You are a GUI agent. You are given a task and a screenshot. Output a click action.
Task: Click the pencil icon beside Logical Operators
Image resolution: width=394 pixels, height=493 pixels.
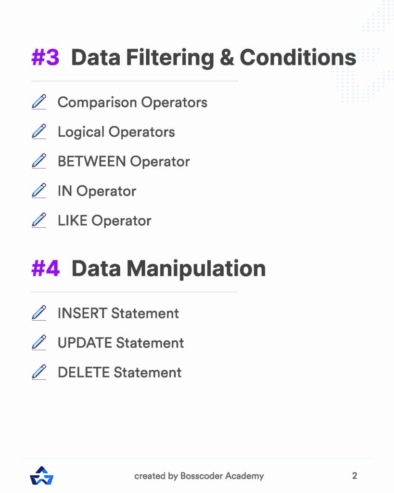tap(39, 131)
